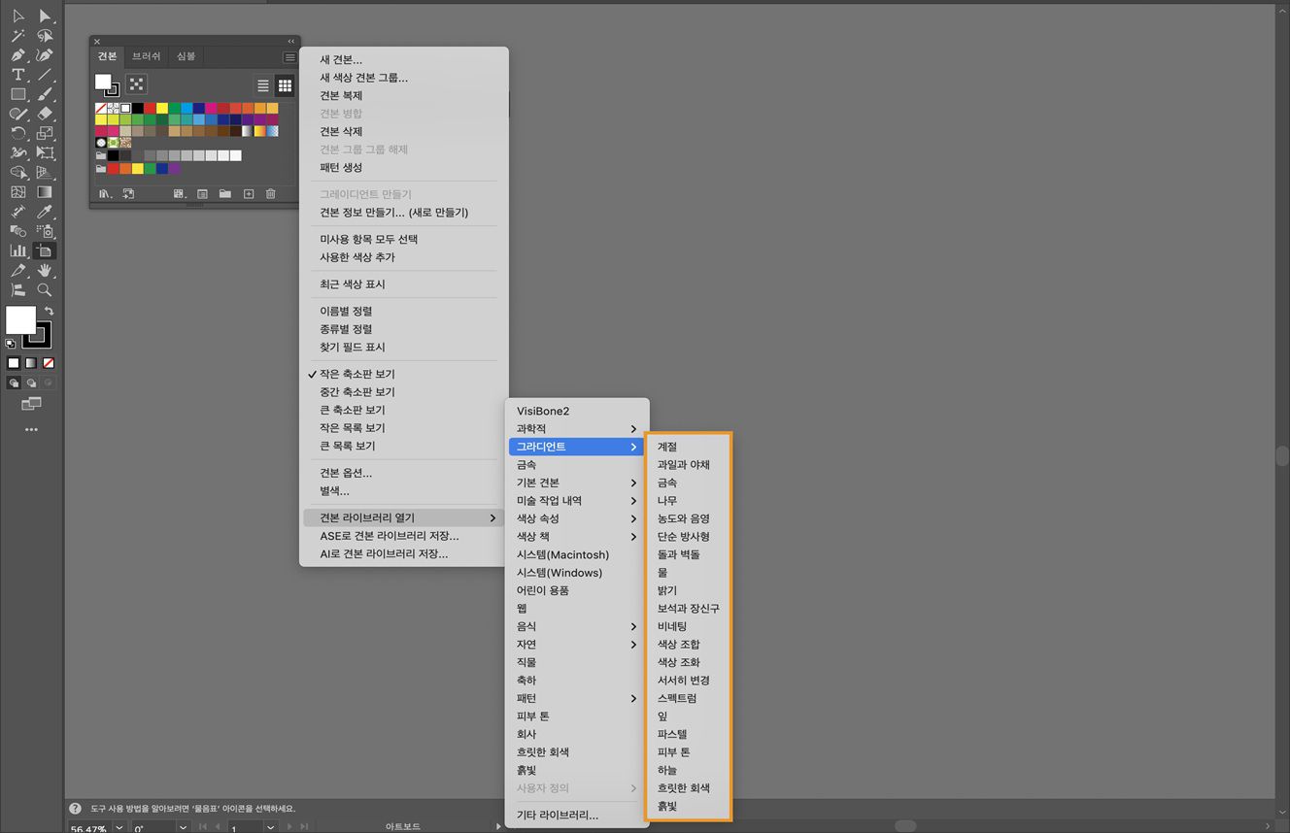Click Change Screen Mode button in toolbar
1290x833 pixels.
click(31, 403)
